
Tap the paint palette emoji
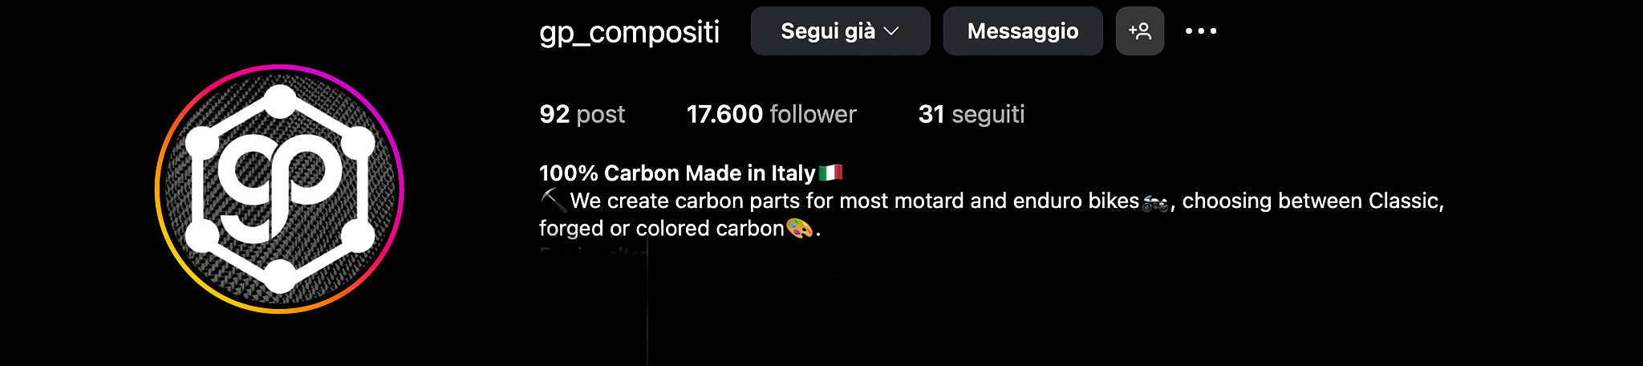[799, 229]
